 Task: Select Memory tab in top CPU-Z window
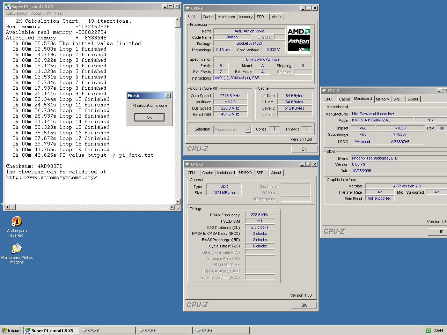pyautogui.click(x=246, y=17)
